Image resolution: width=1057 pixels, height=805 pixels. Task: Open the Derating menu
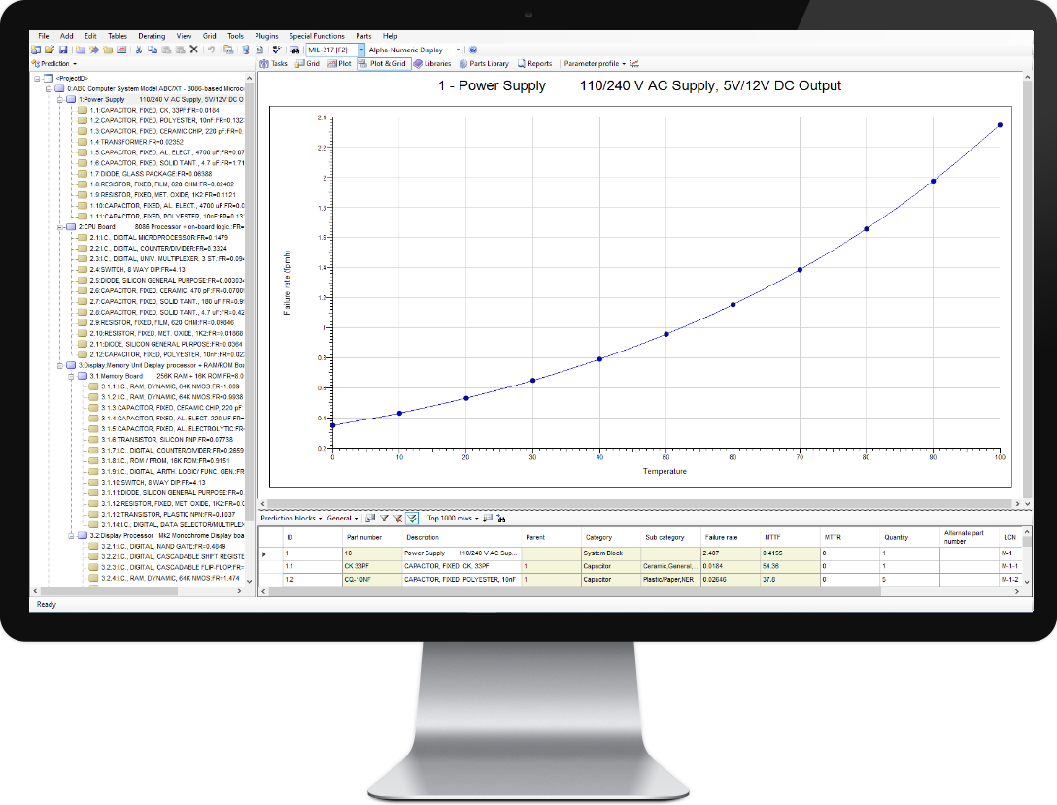pyautogui.click(x=152, y=36)
